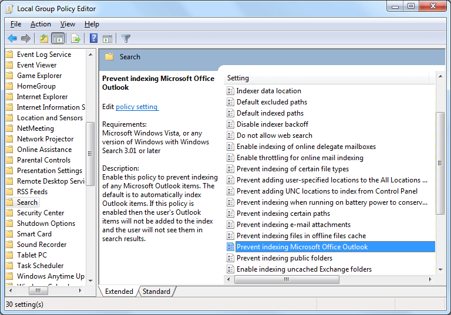Toggle the console tree pane icon

click(58, 38)
